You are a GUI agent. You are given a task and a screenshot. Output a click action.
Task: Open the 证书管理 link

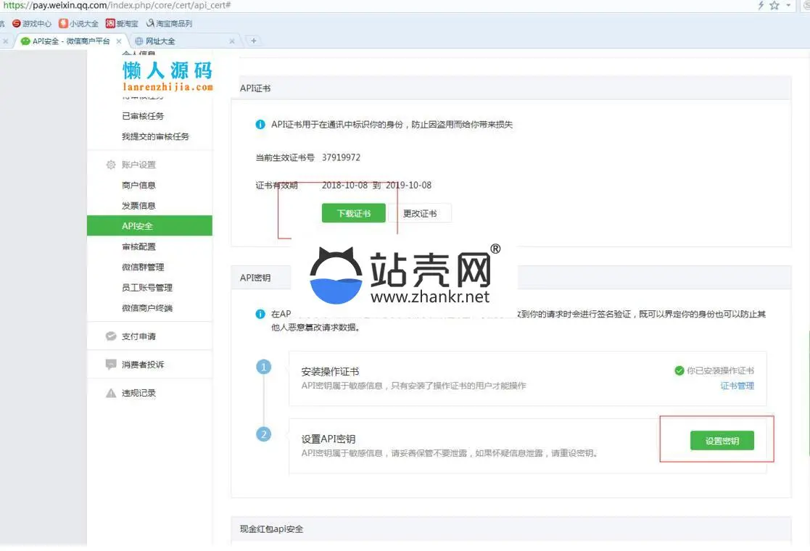737,386
